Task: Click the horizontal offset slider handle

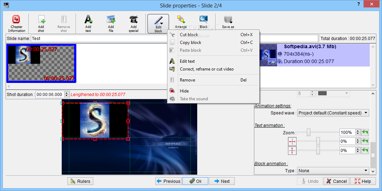Action: point(318,141)
